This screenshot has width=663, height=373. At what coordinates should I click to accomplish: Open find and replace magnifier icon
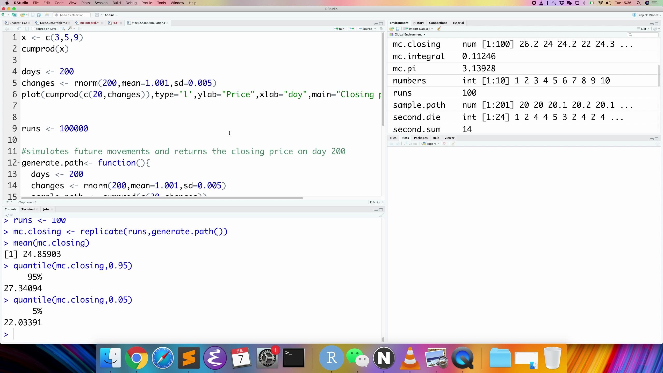pos(63,29)
